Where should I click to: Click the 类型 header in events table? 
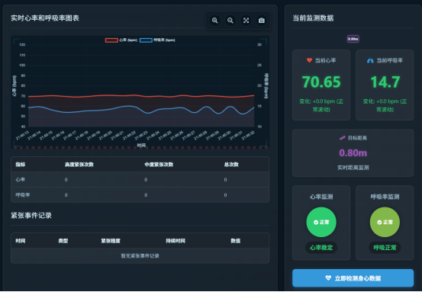pos(63,241)
